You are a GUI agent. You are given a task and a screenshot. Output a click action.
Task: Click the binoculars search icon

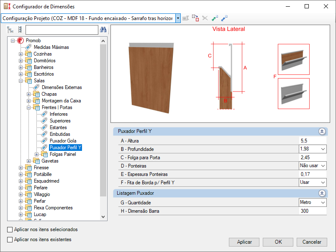(x=103, y=30)
